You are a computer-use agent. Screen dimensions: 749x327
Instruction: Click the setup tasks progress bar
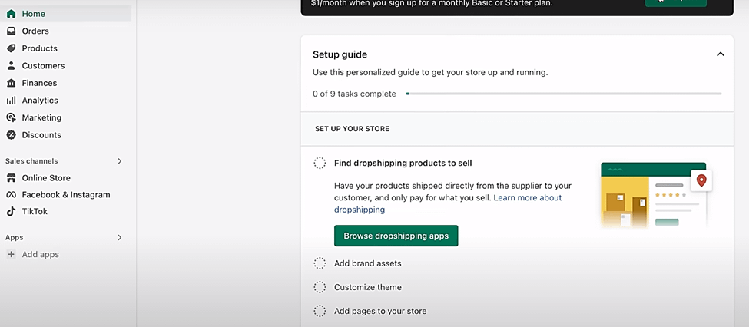coord(564,94)
